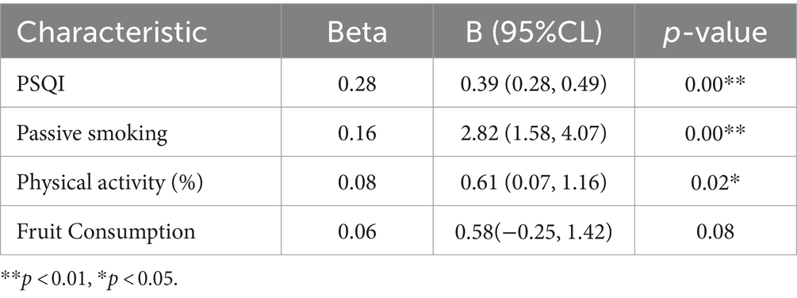Select Beta value 0.08 cell
Viewport: 797px width, 298px height.
[358, 182]
